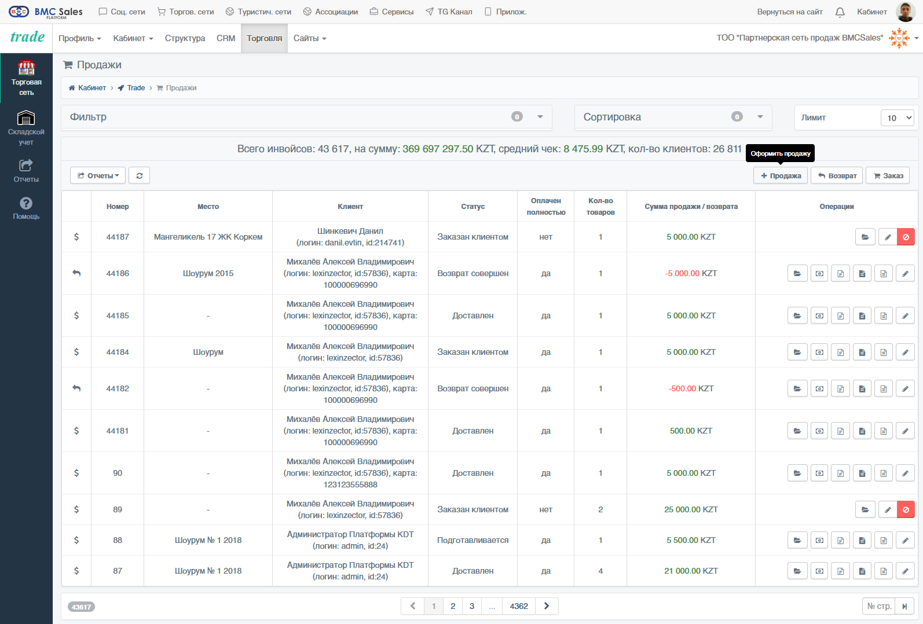This screenshot has height=624, width=923.
Task: Refresh the sales list
Action: (x=140, y=175)
